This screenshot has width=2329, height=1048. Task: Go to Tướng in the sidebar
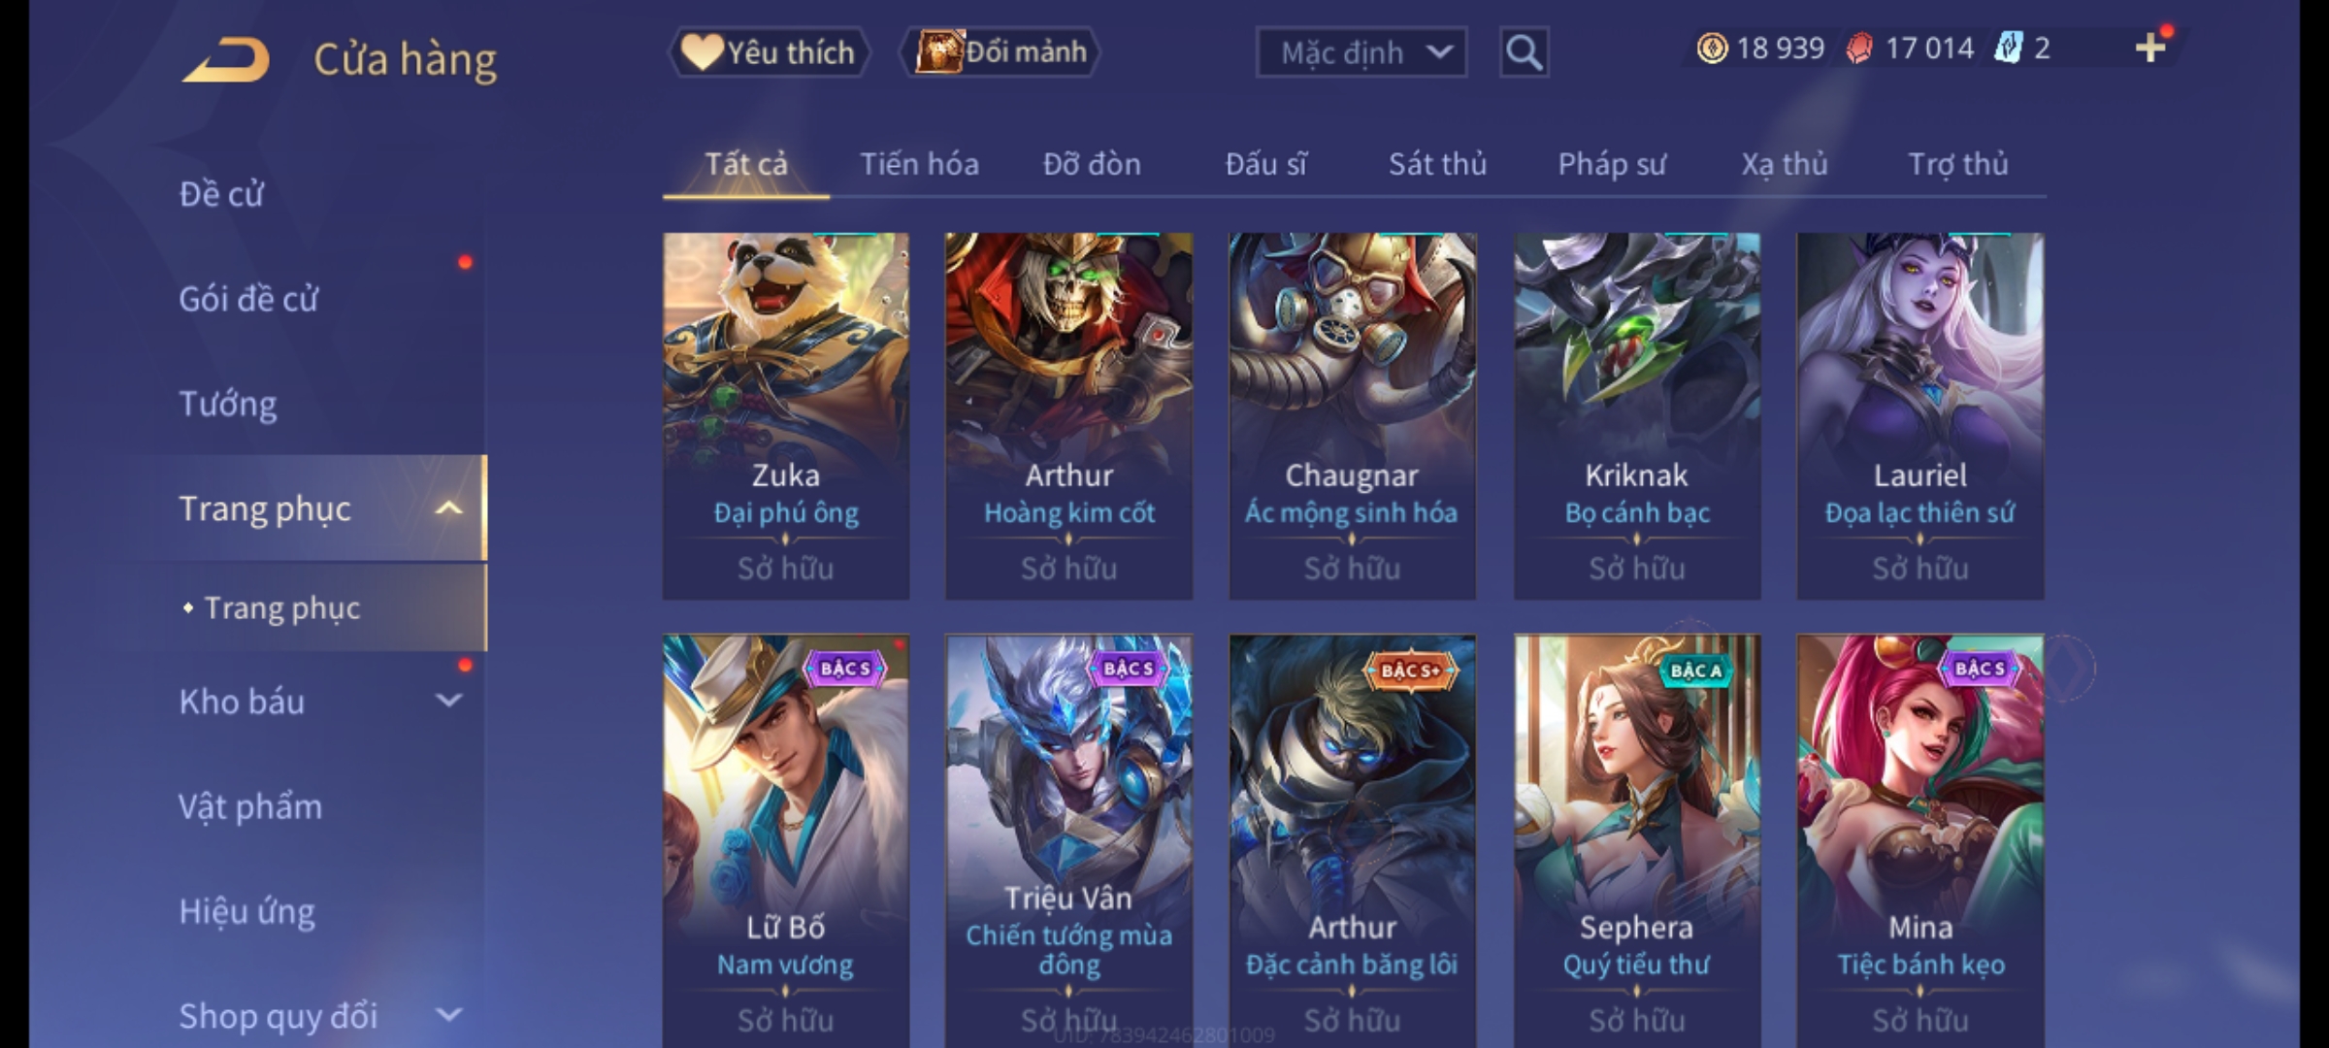coord(228,404)
